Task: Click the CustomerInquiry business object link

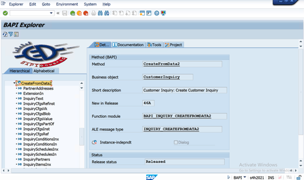Action: [x=161, y=77]
